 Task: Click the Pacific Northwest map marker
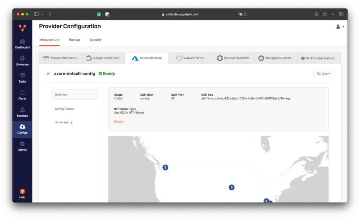click(x=165, y=167)
